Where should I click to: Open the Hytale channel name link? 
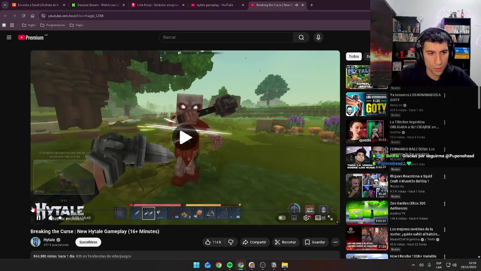[x=49, y=240]
